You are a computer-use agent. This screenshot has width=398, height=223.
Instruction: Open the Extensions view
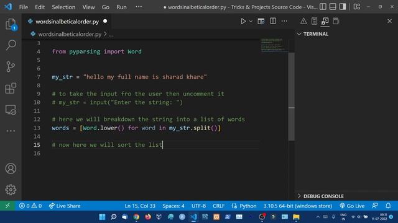[11, 88]
